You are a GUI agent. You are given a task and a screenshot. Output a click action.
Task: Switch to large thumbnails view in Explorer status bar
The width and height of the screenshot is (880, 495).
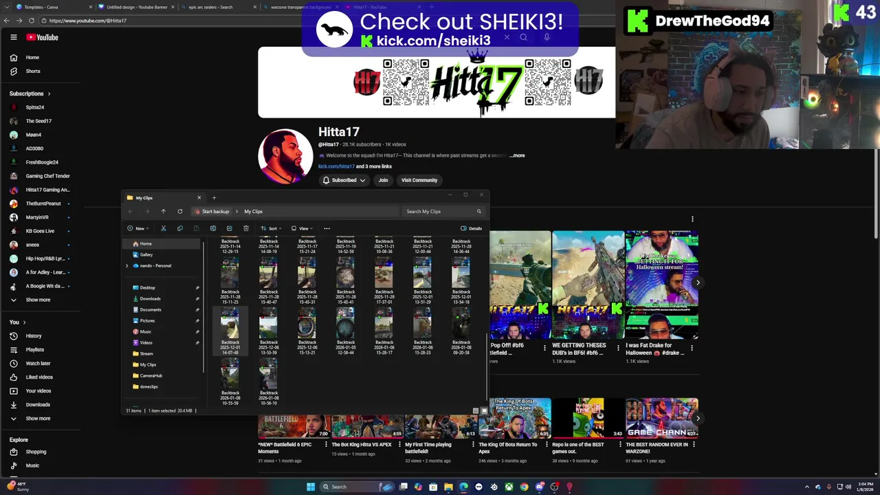tap(483, 410)
